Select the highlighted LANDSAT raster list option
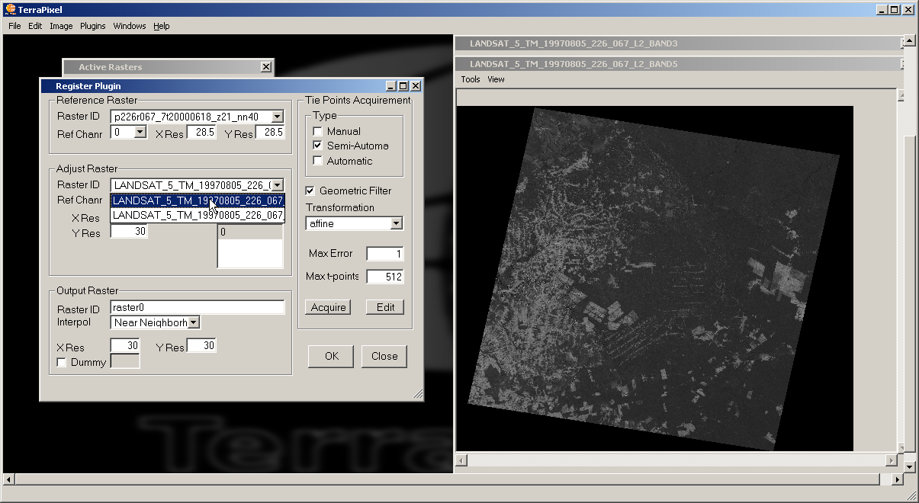 [198, 200]
